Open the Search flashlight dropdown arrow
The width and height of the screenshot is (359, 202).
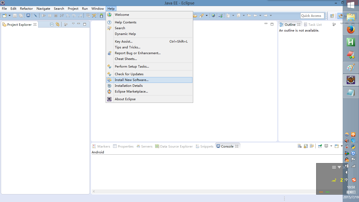point(207,16)
